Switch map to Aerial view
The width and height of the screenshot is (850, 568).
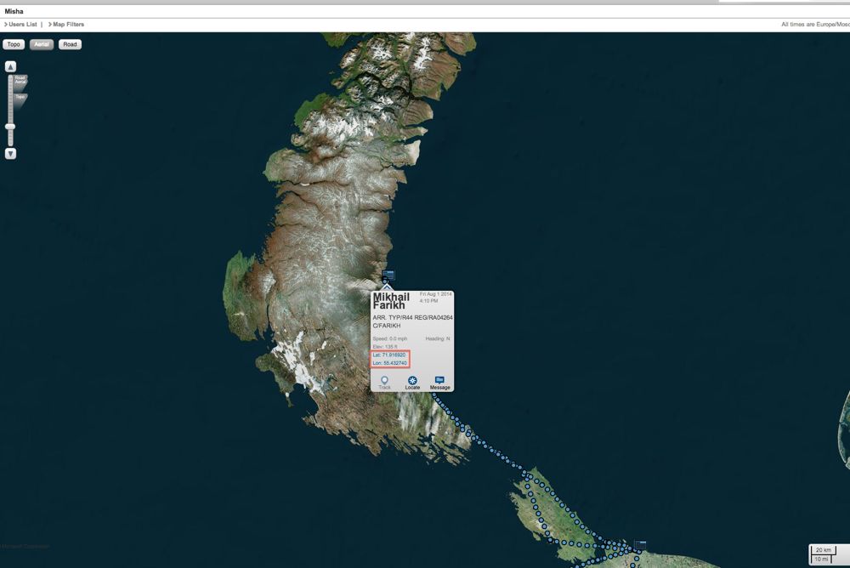click(x=42, y=44)
